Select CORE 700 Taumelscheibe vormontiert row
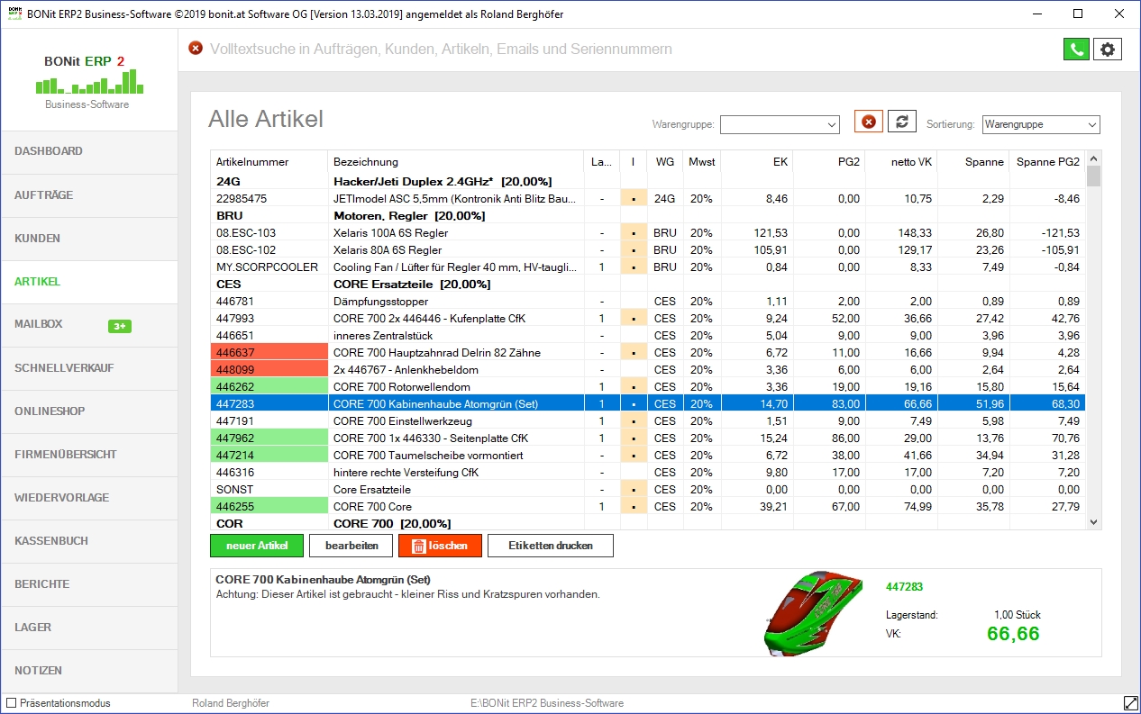This screenshot has height=714, width=1141. pyautogui.click(x=648, y=455)
